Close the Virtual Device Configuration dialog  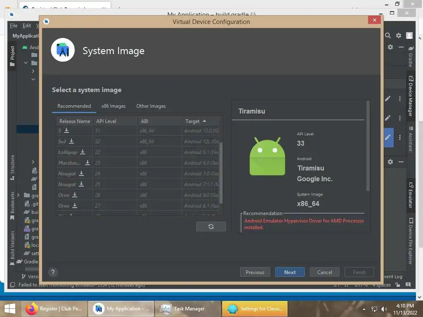coord(374,20)
